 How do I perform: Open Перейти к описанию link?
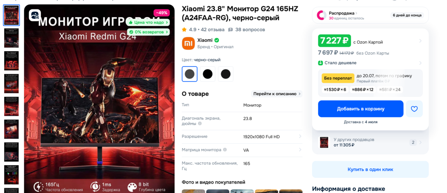point(276,94)
